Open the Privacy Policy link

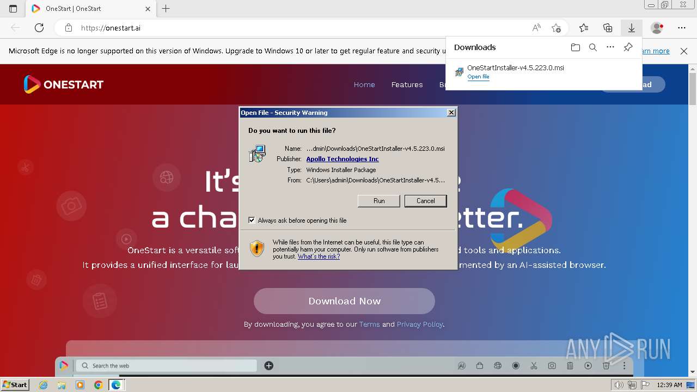tap(420, 324)
